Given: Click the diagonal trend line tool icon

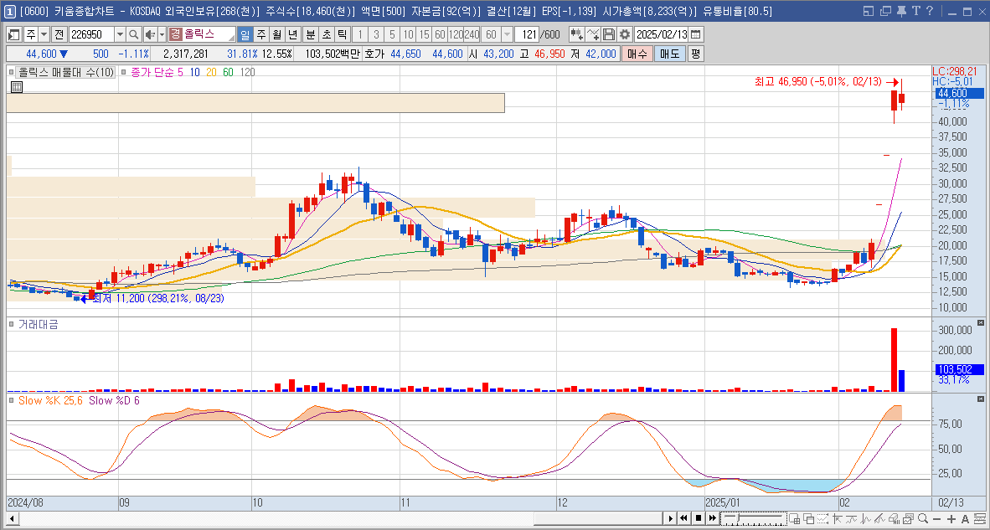Looking at the screenshot, I should coord(879,518).
